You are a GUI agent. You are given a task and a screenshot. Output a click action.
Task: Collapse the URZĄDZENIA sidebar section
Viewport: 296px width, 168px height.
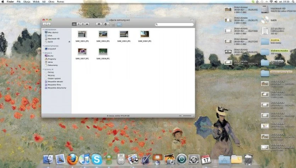click(43, 30)
